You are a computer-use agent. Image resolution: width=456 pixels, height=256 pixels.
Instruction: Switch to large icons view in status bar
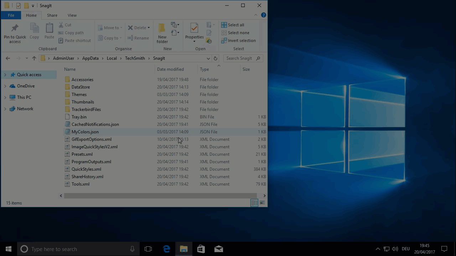click(x=262, y=203)
